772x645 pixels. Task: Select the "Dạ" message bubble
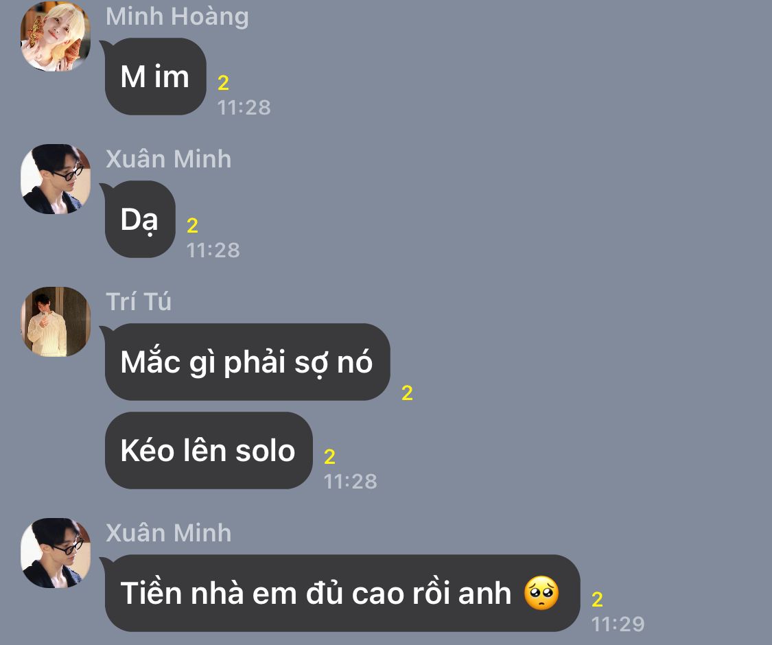(140, 219)
